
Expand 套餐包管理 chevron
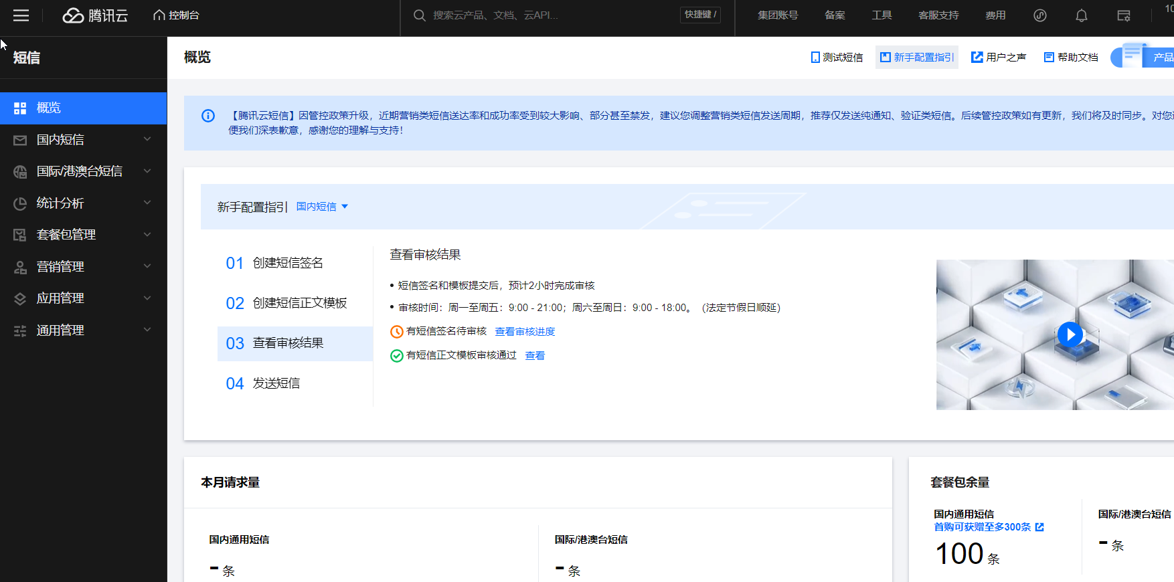[x=147, y=234]
